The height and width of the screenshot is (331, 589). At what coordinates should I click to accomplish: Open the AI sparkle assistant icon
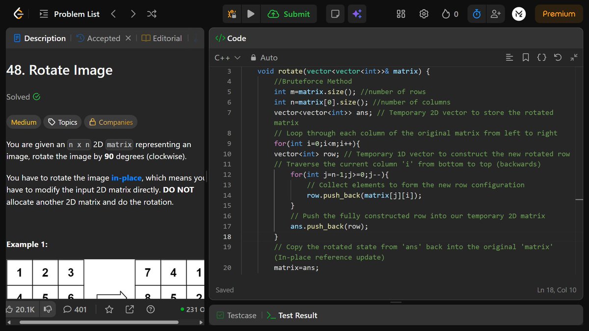357,14
